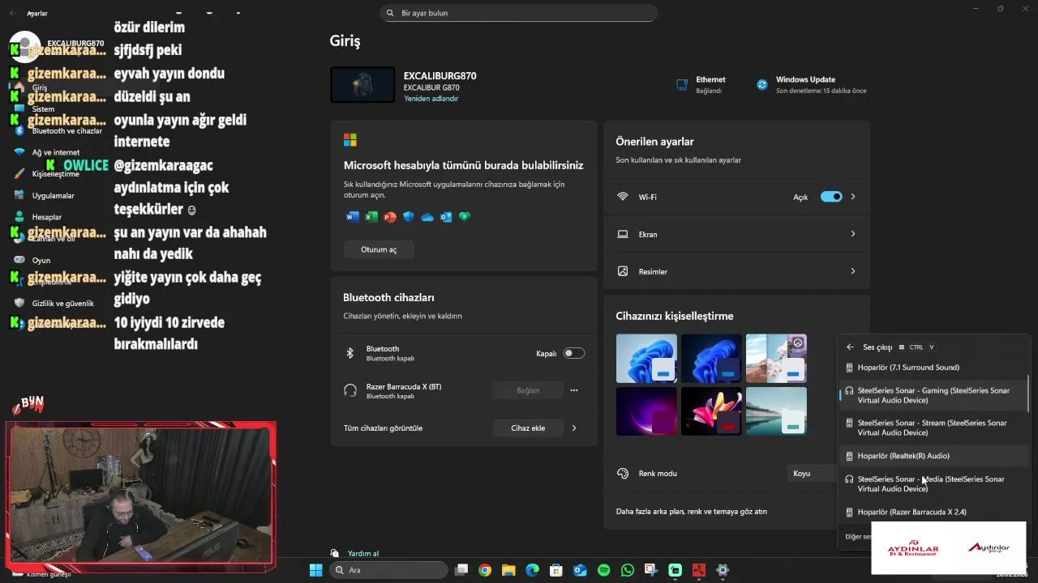Open Gizlilik ve güvenlik section

point(62,303)
